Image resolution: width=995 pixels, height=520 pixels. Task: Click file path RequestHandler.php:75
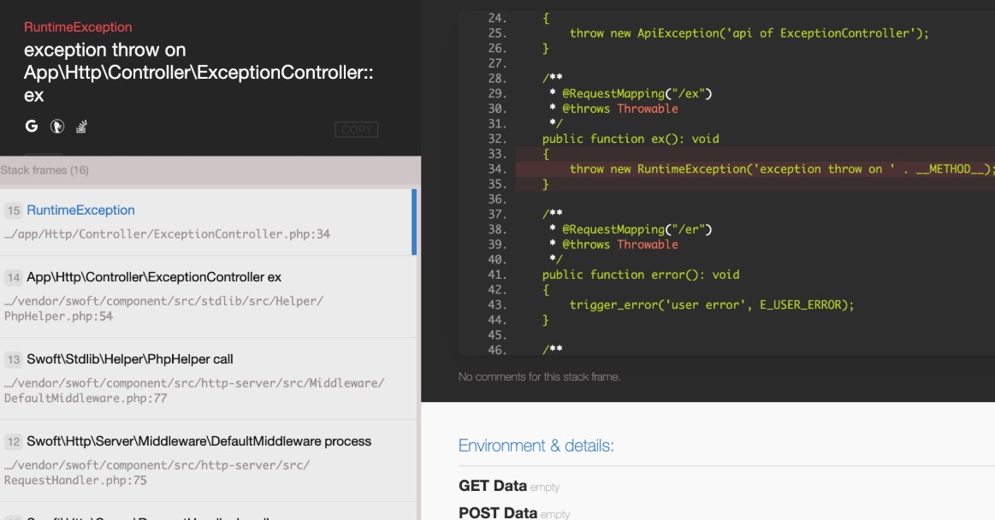pyautogui.click(x=157, y=472)
